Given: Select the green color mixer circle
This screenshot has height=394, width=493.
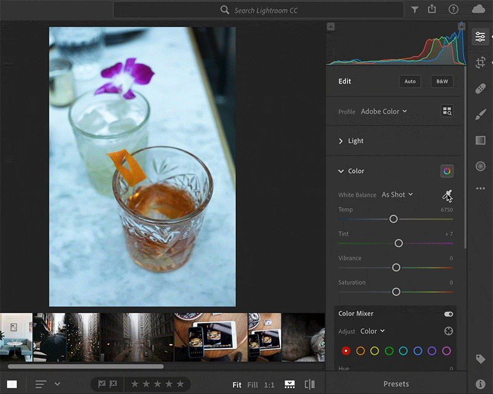Looking at the screenshot, I should click(x=389, y=351).
